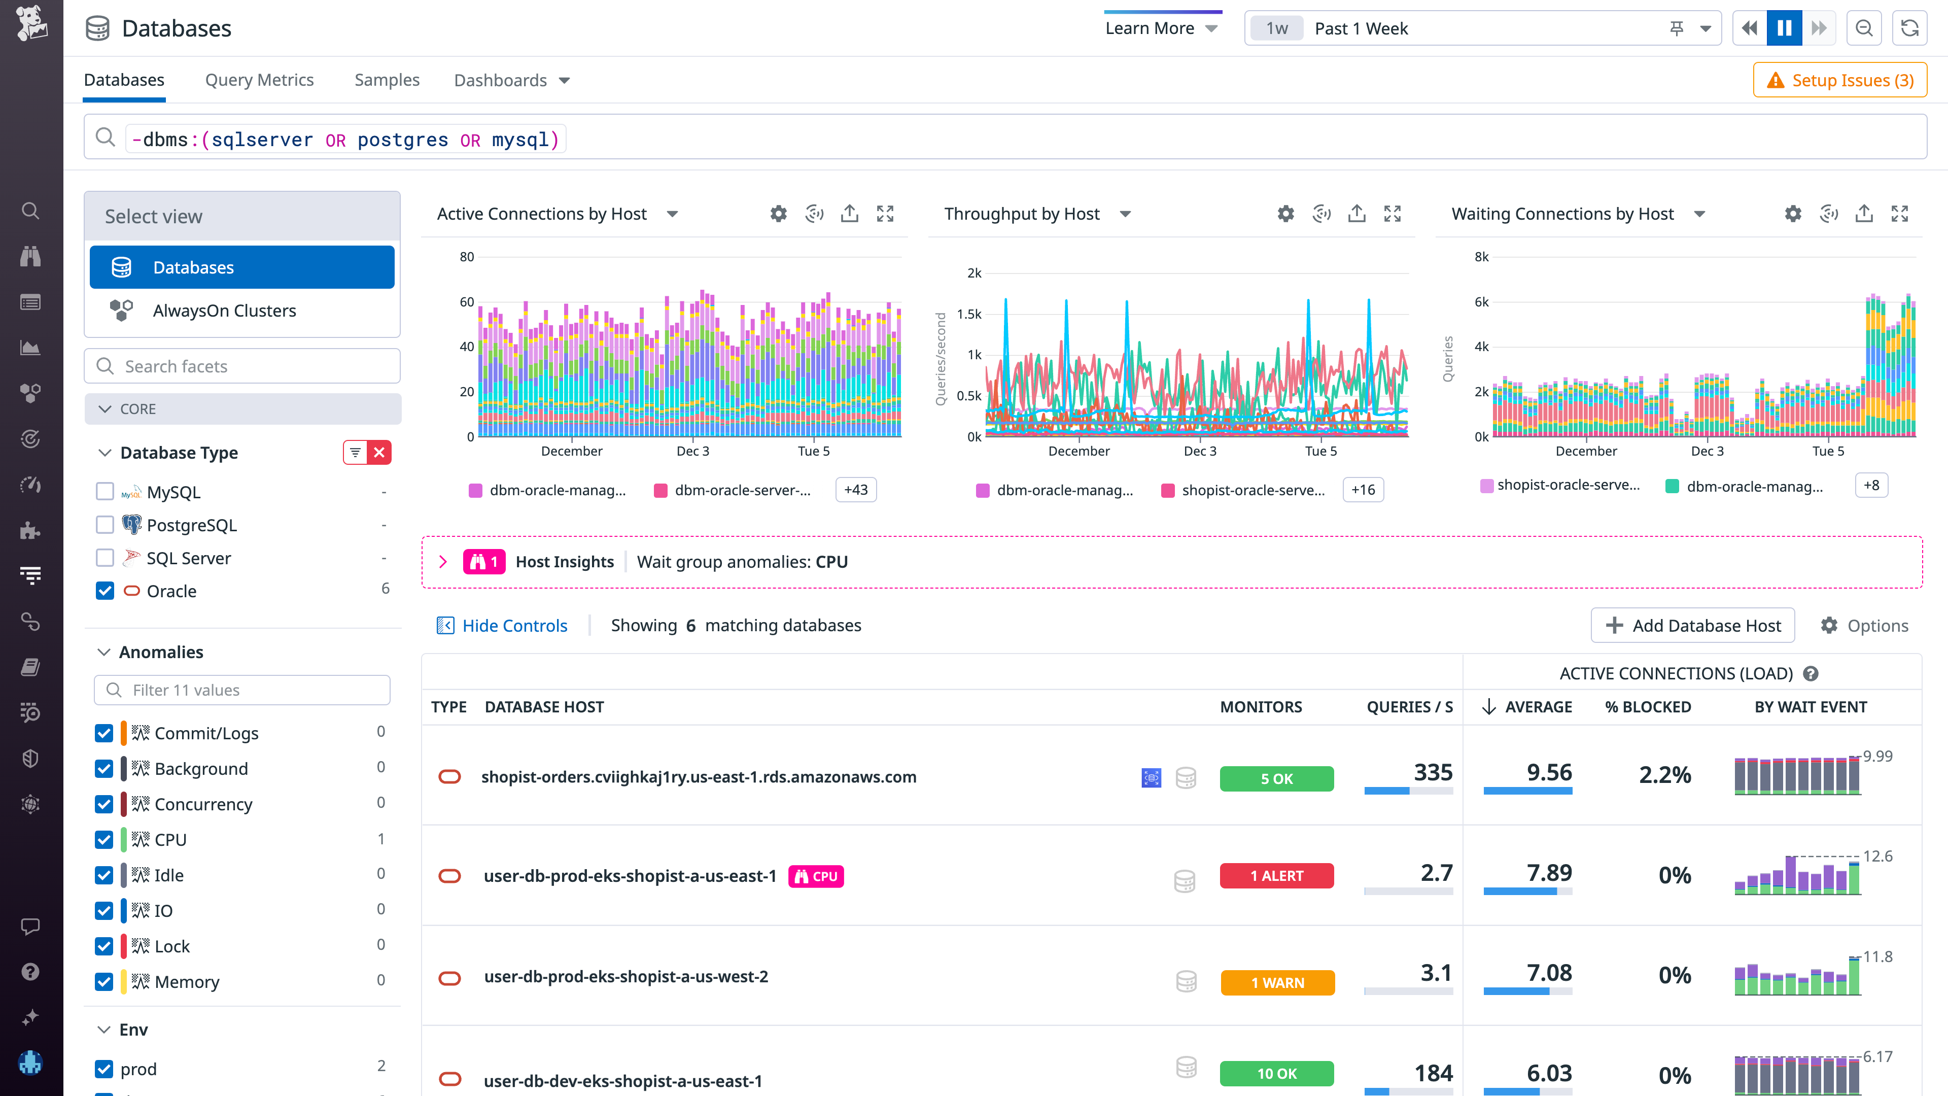This screenshot has height=1096, width=1948.
Task: Open Setup Issues notifications
Action: (x=1840, y=80)
